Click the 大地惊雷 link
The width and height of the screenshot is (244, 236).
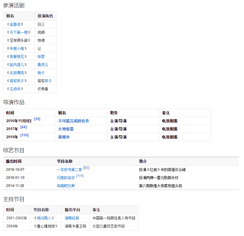pos(66,129)
